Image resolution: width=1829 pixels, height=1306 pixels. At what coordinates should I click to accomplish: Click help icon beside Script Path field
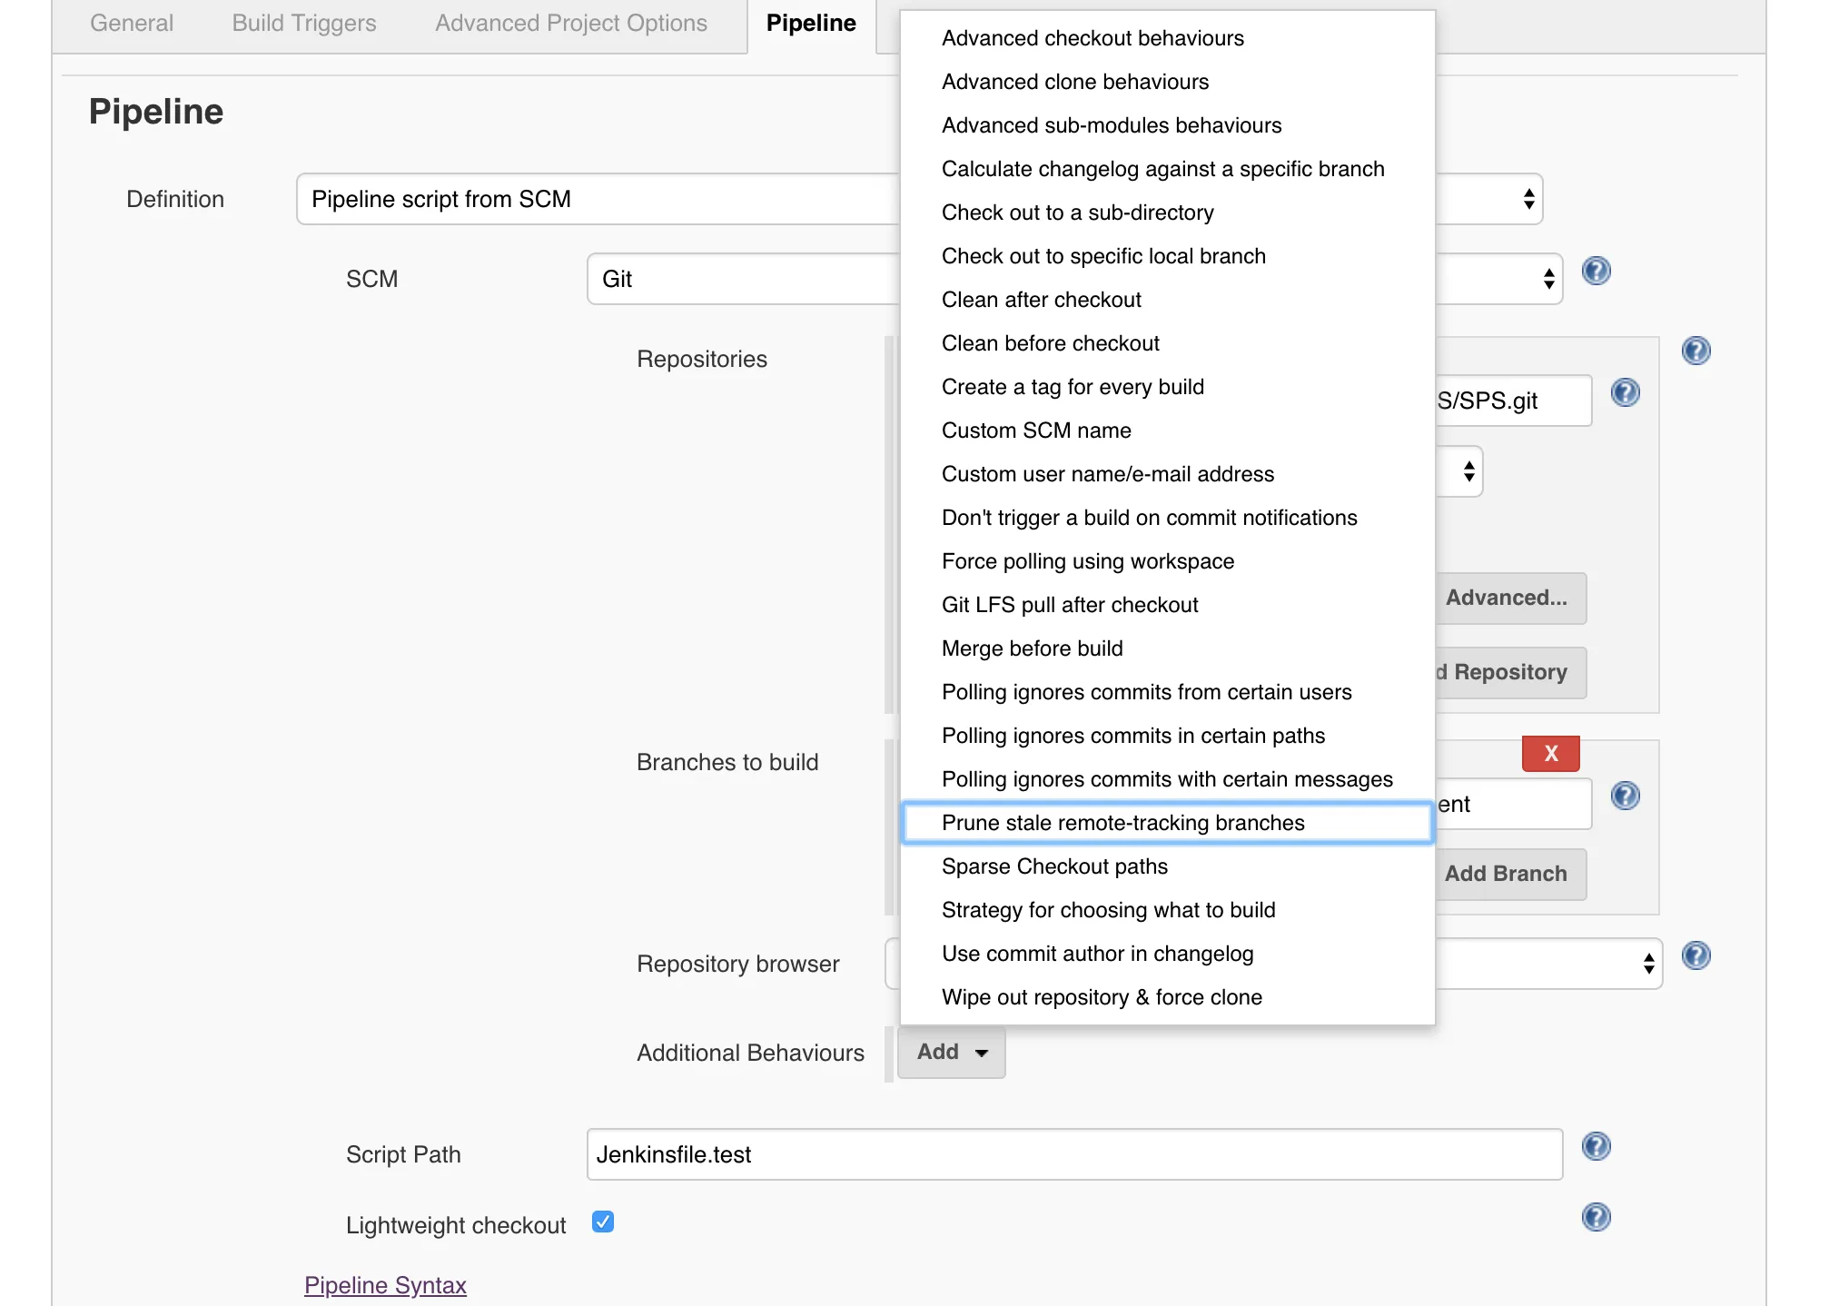1596,1146
